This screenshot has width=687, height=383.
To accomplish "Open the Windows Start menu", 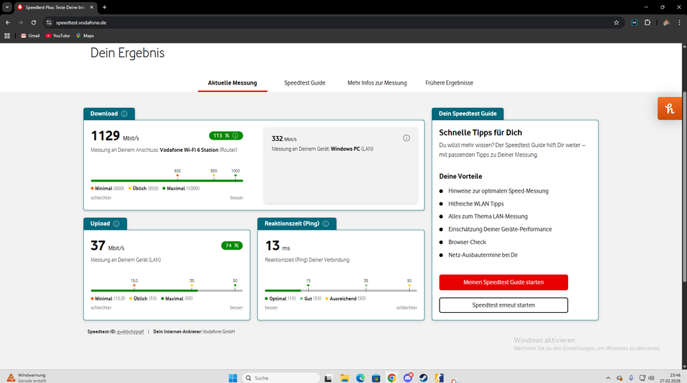I will click(232, 377).
